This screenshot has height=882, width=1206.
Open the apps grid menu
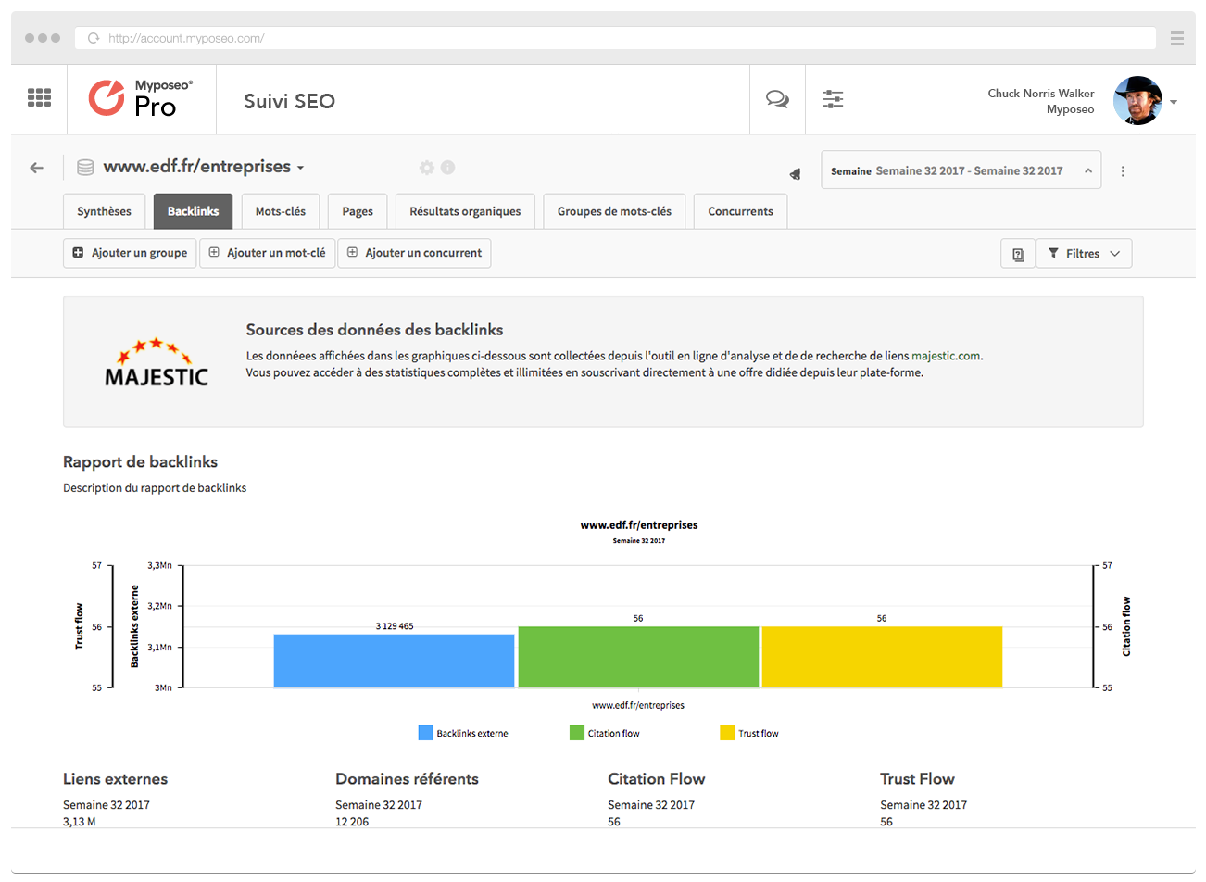tap(39, 97)
